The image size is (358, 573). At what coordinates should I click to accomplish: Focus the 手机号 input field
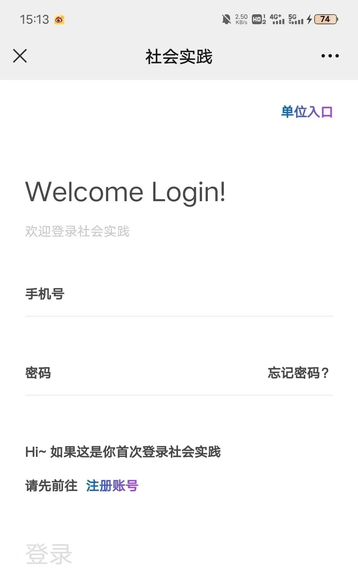[179, 294]
